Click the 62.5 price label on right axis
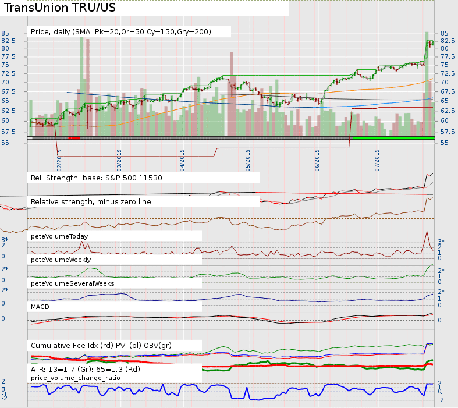Viewport: 458px width, 408px height. coord(448,111)
